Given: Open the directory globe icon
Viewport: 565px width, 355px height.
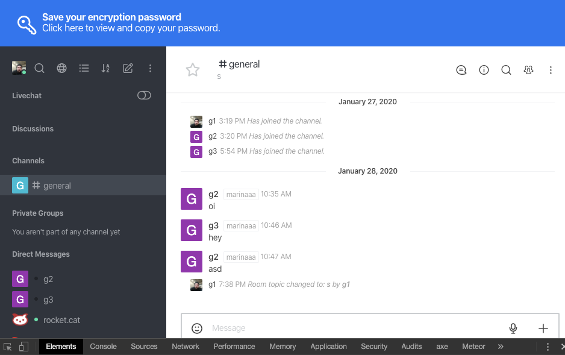Looking at the screenshot, I should [x=61, y=68].
